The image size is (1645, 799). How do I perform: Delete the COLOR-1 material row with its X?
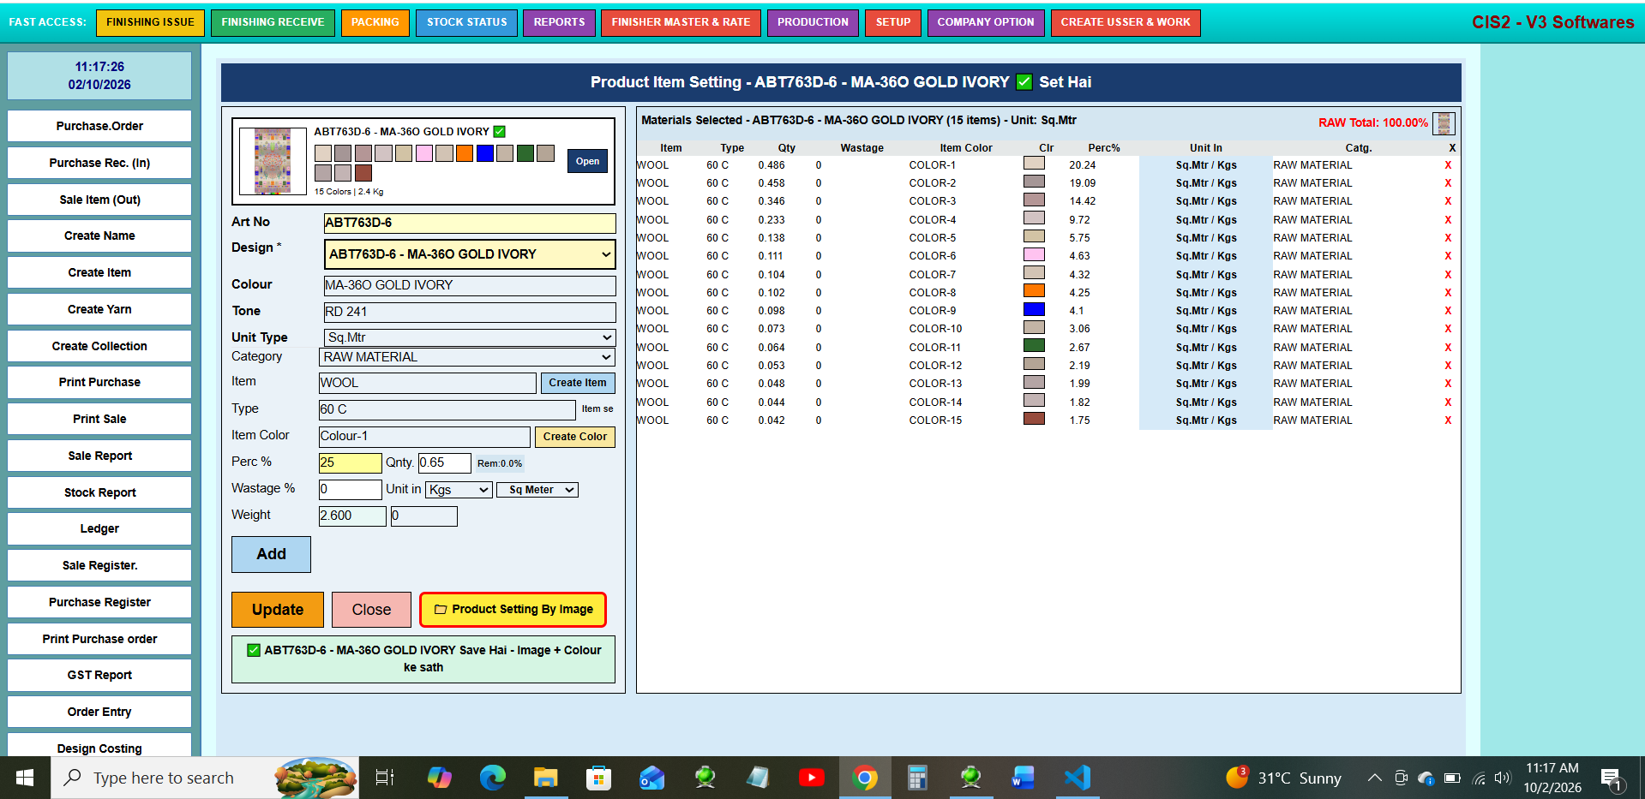1448,165
